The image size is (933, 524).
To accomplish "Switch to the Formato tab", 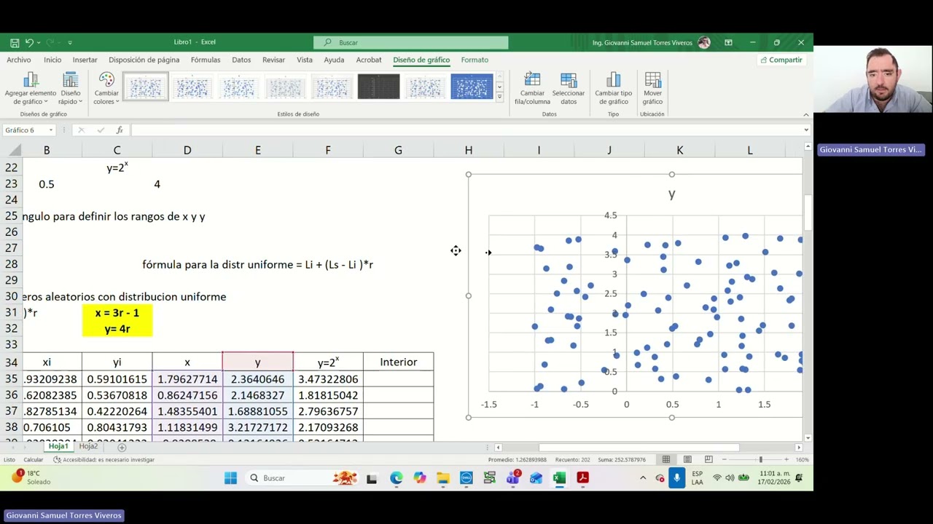I will coord(475,60).
